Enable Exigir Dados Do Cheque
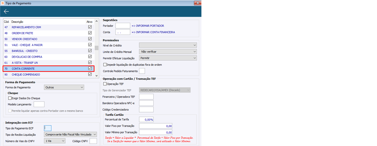Viewport: 377px width, 146px height. tap(10, 98)
